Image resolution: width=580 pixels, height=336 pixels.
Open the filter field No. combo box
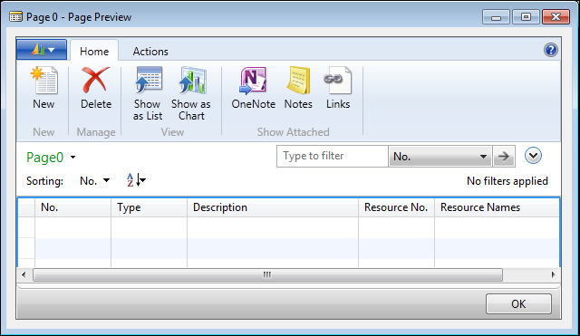coord(440,157)
